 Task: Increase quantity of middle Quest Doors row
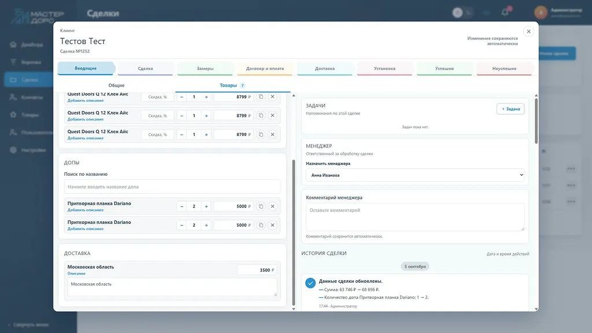pyautogui.click(x=206, y=116)
